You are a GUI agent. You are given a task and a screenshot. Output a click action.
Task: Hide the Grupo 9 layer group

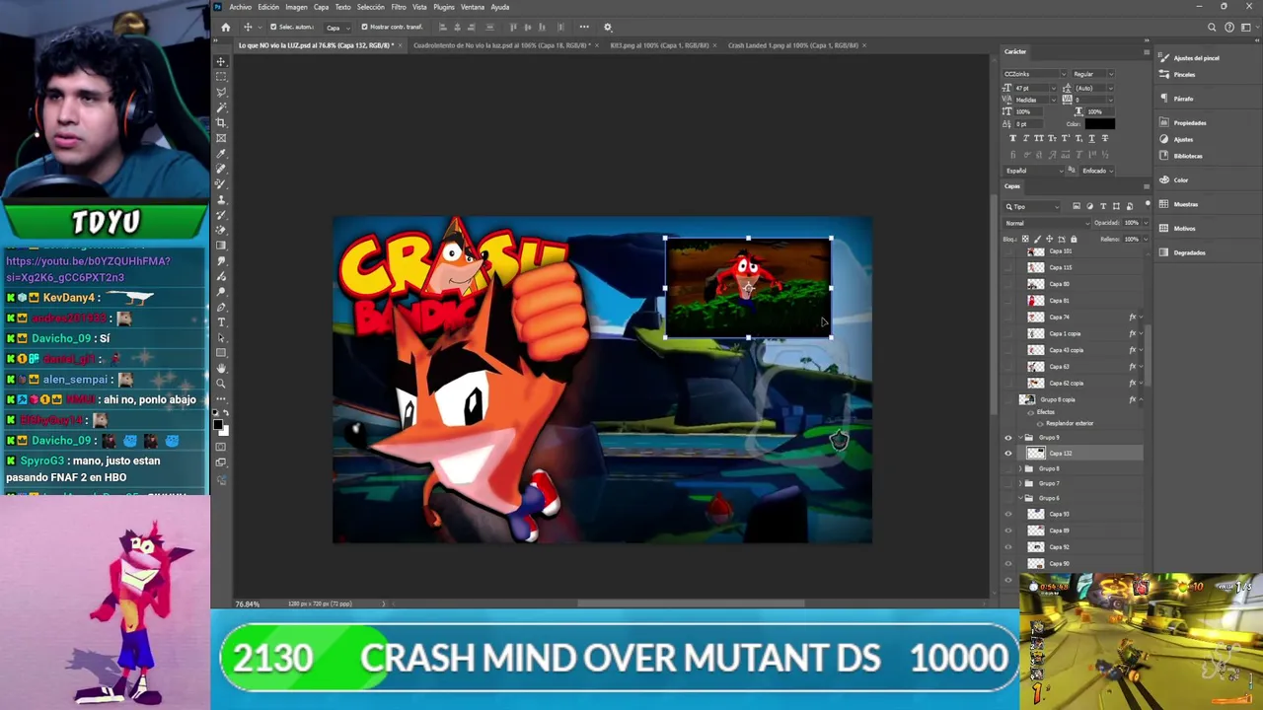(1008, 438)
